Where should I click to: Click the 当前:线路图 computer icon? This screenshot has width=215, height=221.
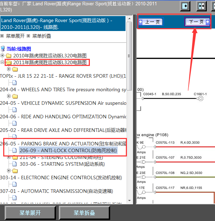[3, 48]
